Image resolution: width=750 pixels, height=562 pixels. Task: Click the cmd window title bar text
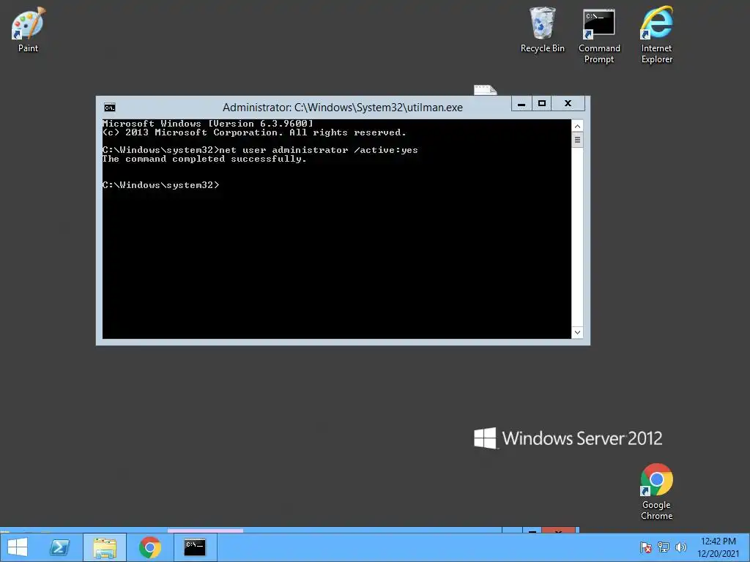[x=343, y=108]
